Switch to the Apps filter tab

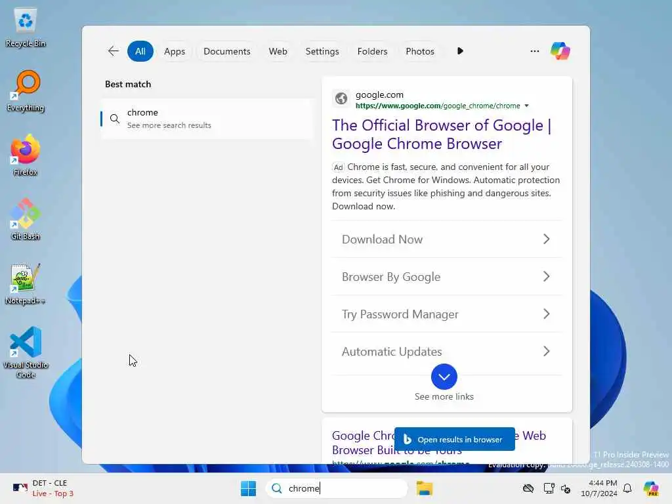[x=175, y=51]
